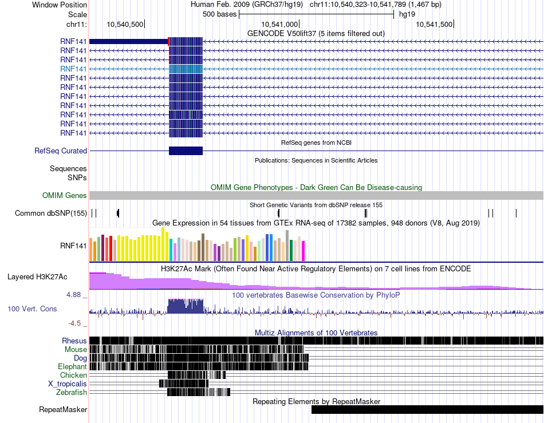The image size is (544, 423).
Task: Open the OMIM Gene Phenotypes track title
Action: (x=316, y=188)
